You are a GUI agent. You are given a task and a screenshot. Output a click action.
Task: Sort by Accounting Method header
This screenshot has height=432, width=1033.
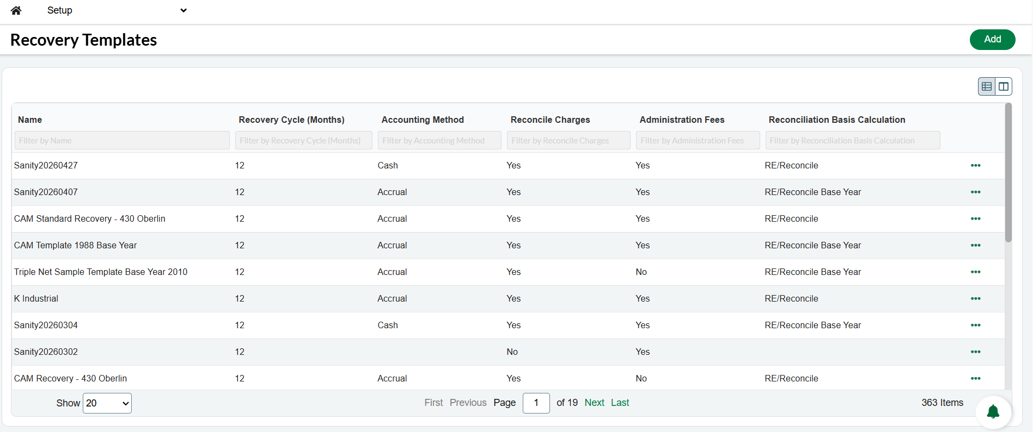point(423,120)
